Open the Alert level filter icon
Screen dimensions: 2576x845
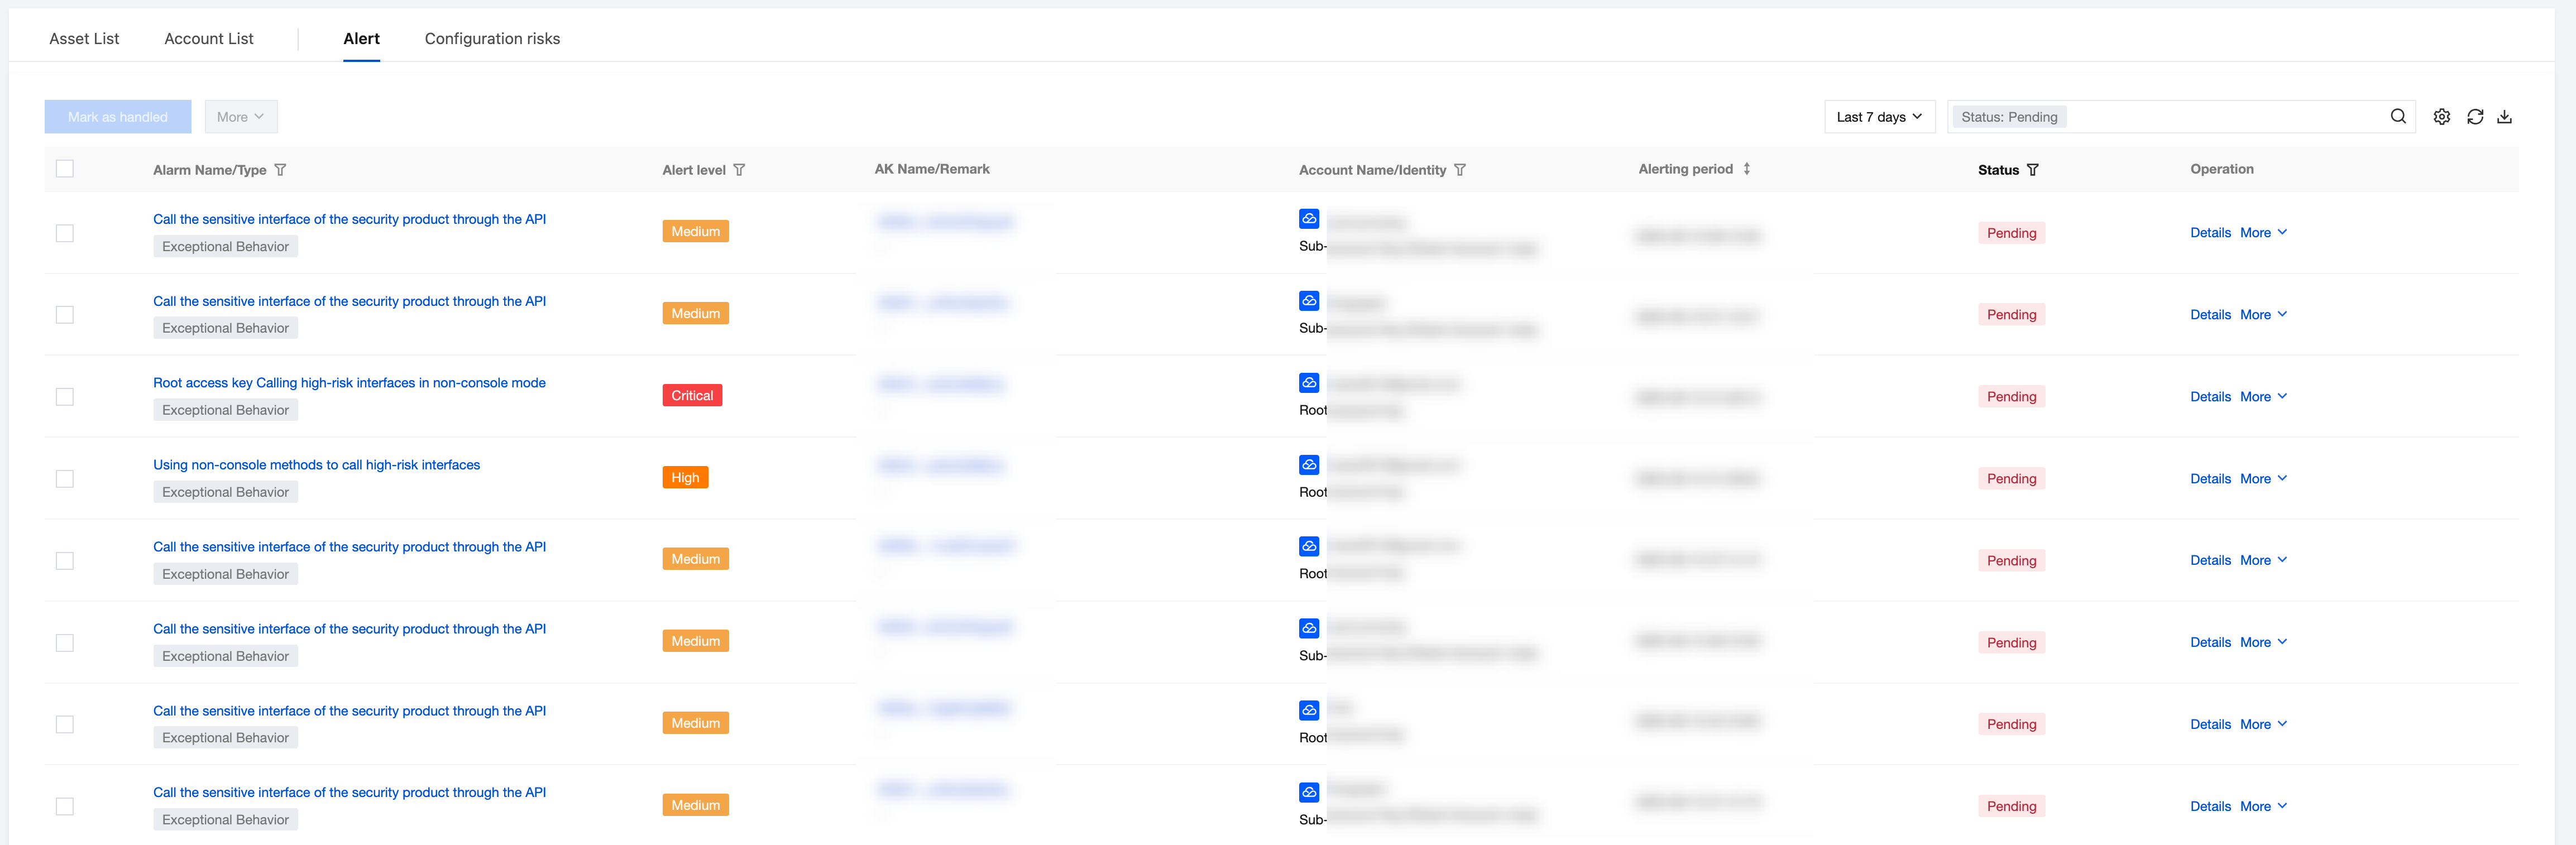(x=739, y=170)
